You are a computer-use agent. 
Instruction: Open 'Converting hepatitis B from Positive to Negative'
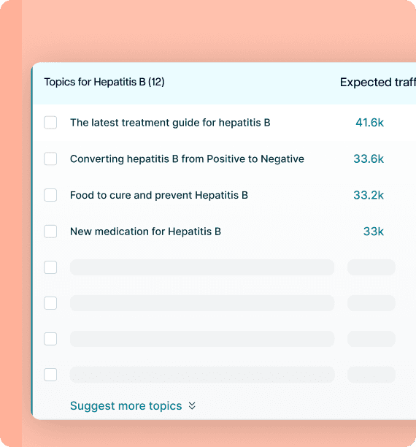(x=187, y=158)
